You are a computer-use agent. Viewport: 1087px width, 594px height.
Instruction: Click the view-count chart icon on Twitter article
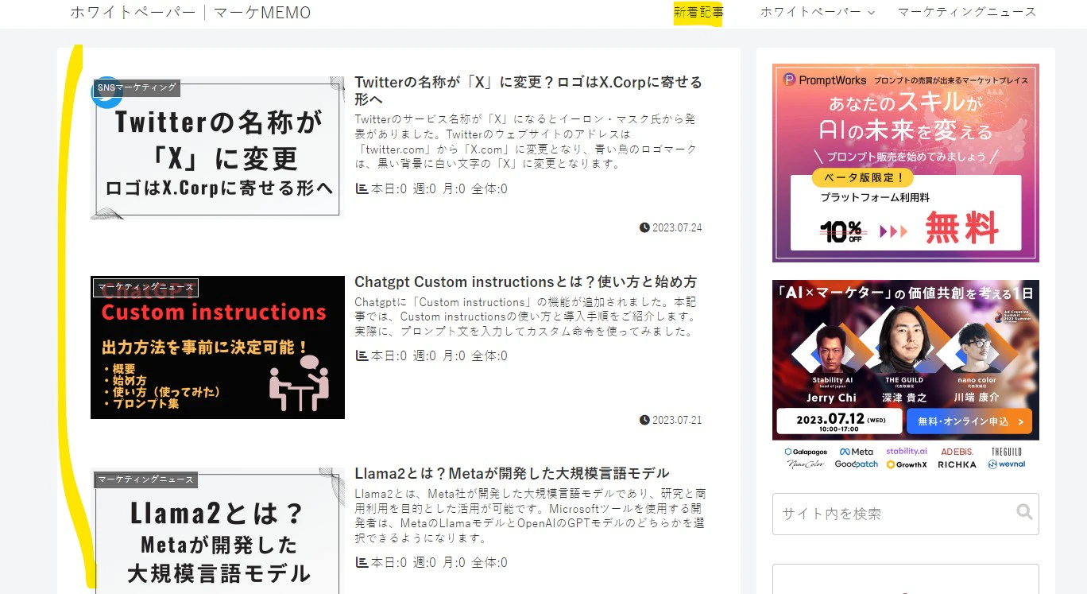pyautogui.click(x=362, y=188)
